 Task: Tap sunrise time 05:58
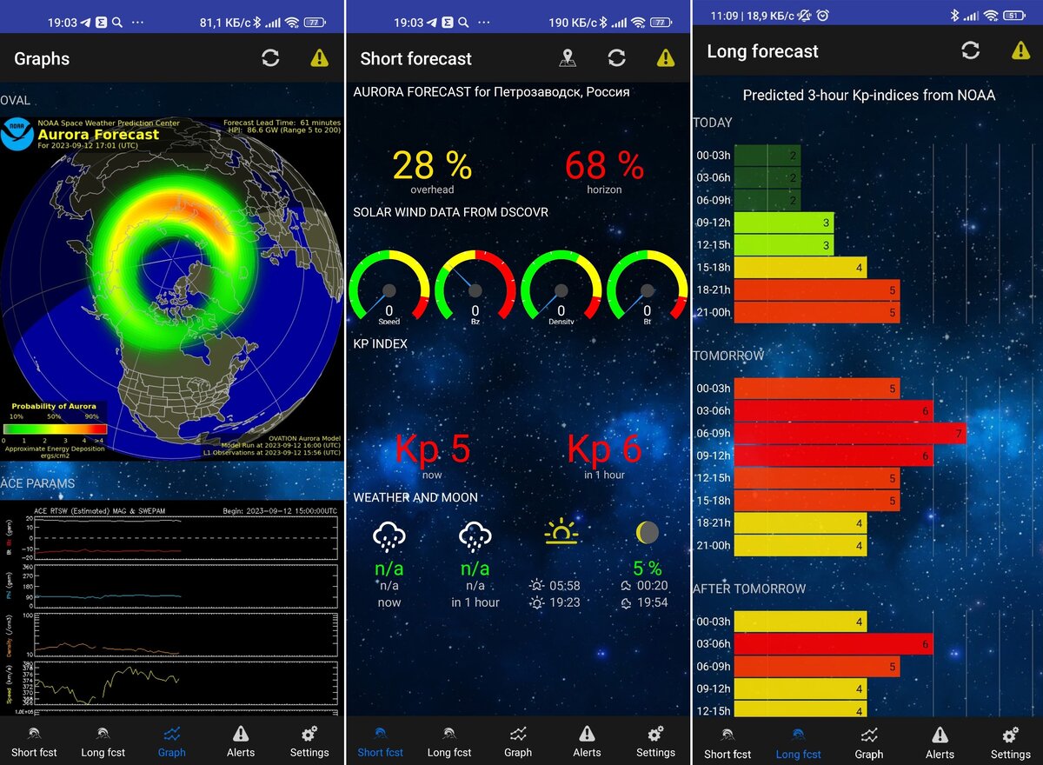(x=565, y=586)
